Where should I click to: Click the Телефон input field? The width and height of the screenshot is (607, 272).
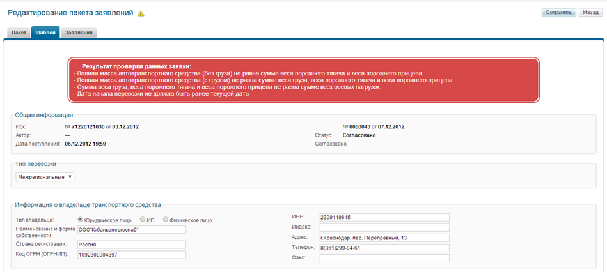pyautogui.click(x=384, y=248)
